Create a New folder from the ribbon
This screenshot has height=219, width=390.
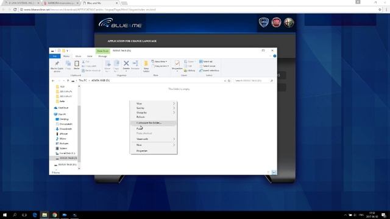tap(146, 66)
